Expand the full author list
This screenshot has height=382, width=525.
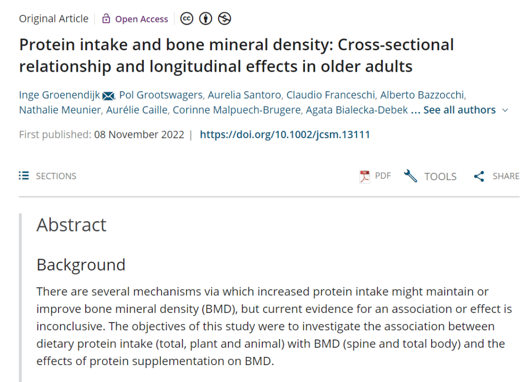tap(459, 110)
